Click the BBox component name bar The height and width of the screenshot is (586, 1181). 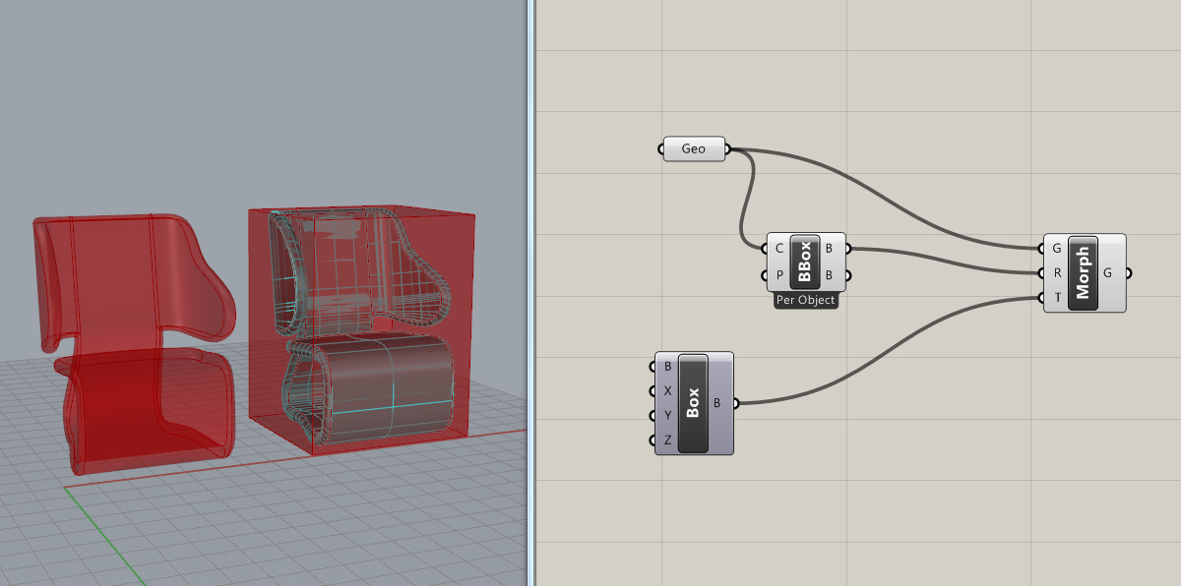(x=805, y=263)
